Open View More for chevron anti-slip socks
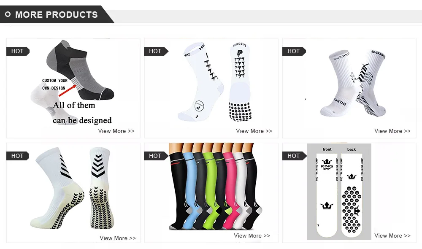Image resolution: width=422 pixels, height=249 pixels. (x=118, y=238)
